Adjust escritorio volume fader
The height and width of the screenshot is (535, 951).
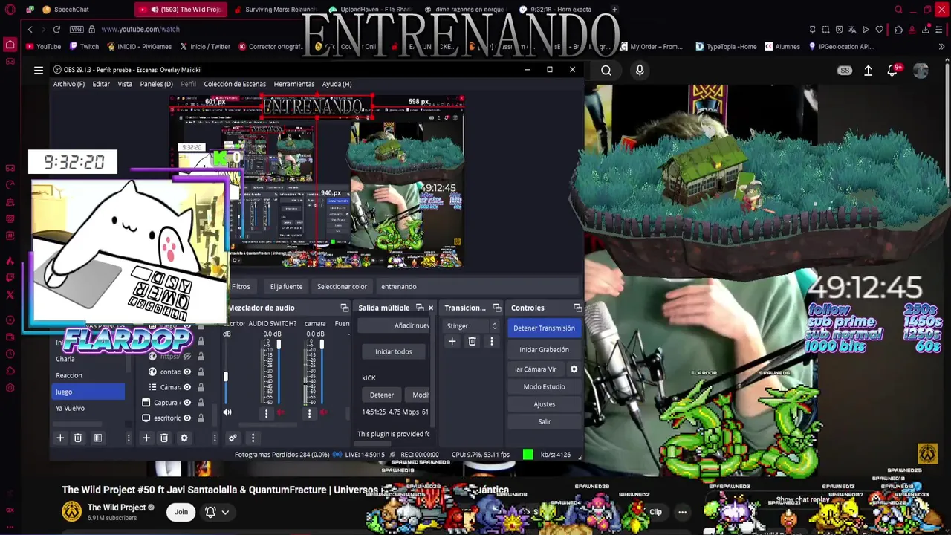pos(225,376)
